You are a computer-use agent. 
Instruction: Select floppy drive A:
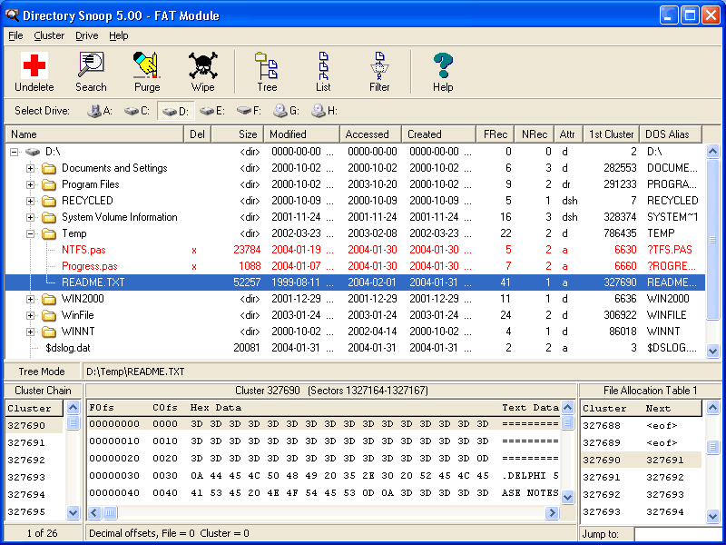pyautogui.click(x=100, y=111)
